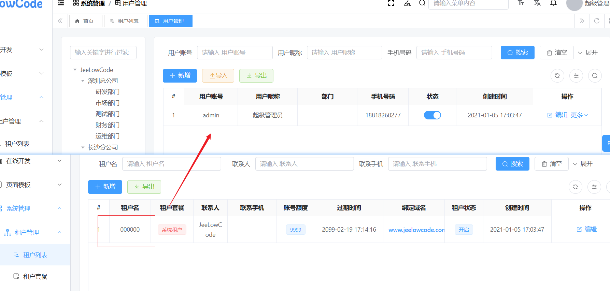Image resolution: width=610 pixels, height=291 pixels.
Task: Click the 9999 account quota tag
Action: 296,230
